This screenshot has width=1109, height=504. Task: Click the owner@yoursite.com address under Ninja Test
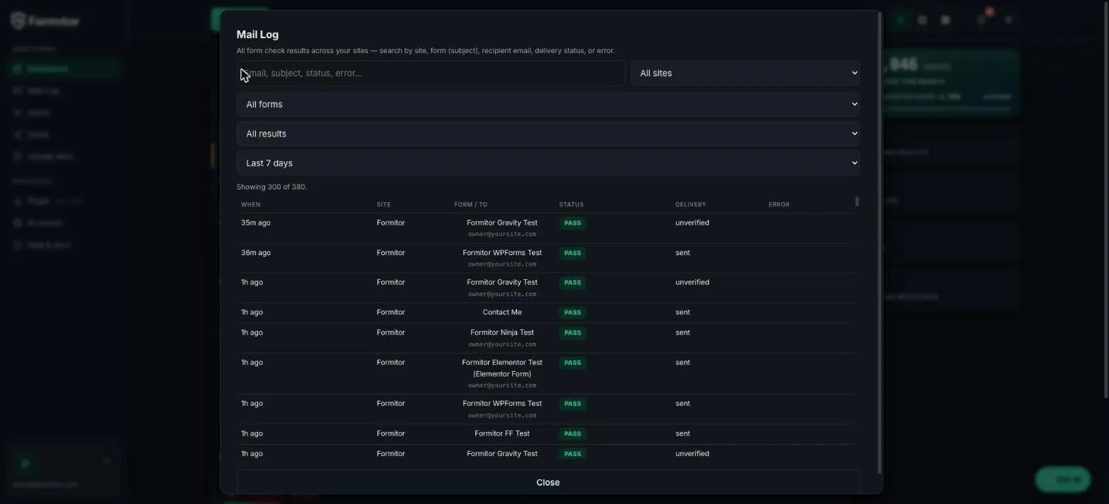[x=502, y=345]
